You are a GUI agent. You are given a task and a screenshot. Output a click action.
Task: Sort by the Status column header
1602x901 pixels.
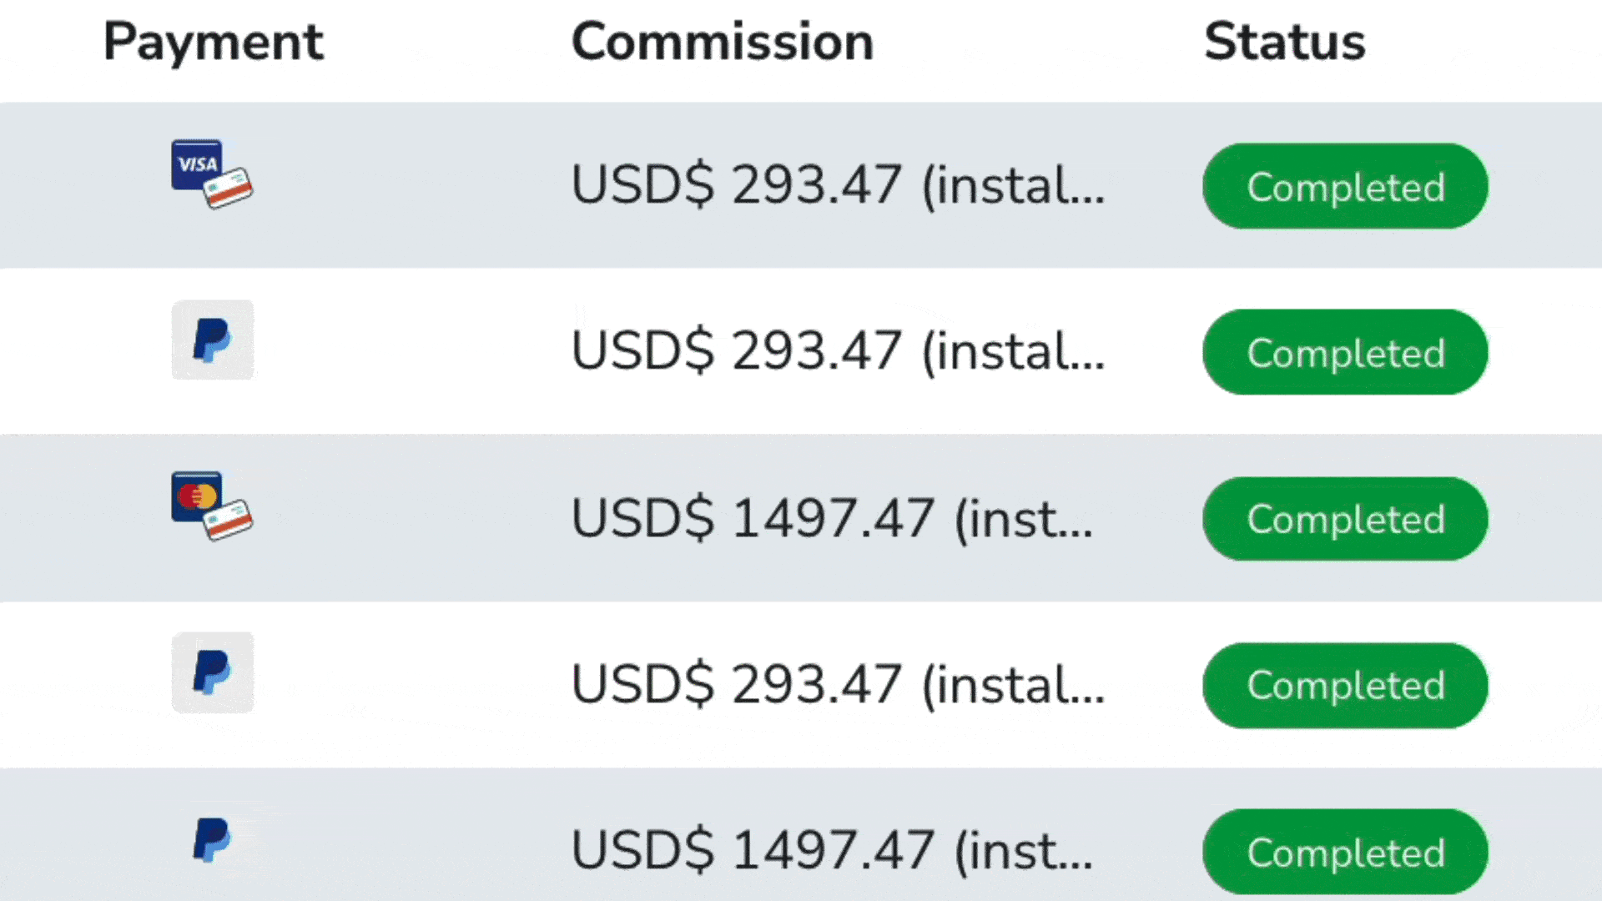click(1285, 42)
